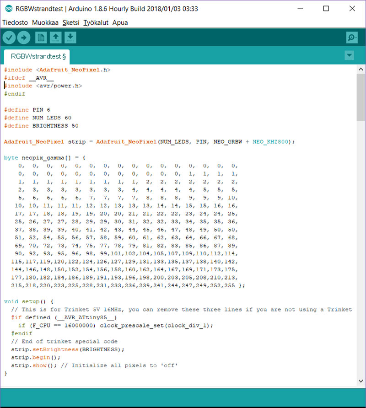Click the 'NUM_LEDS 60' define line

pyautogui.click(x=38, y=118)
